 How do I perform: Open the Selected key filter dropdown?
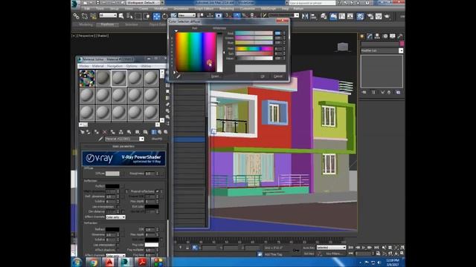click(x=331, y=248)
